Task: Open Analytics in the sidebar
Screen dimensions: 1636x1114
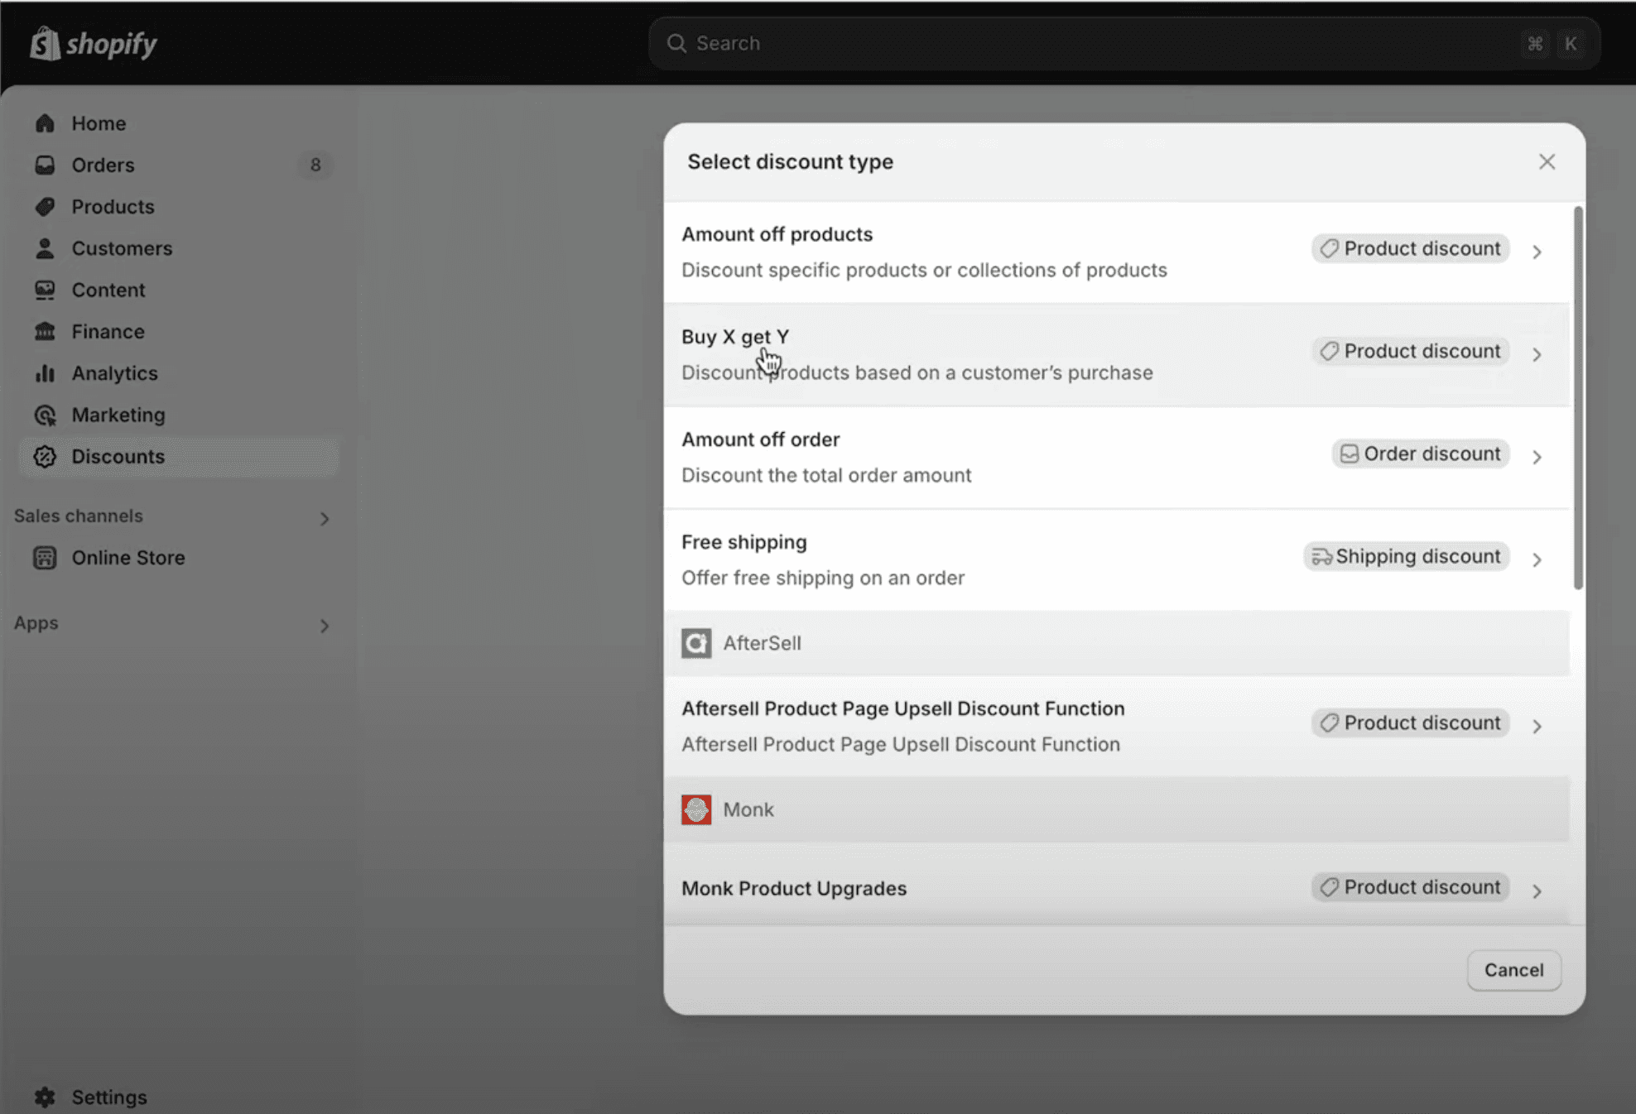Action: (x=179, y=373)
